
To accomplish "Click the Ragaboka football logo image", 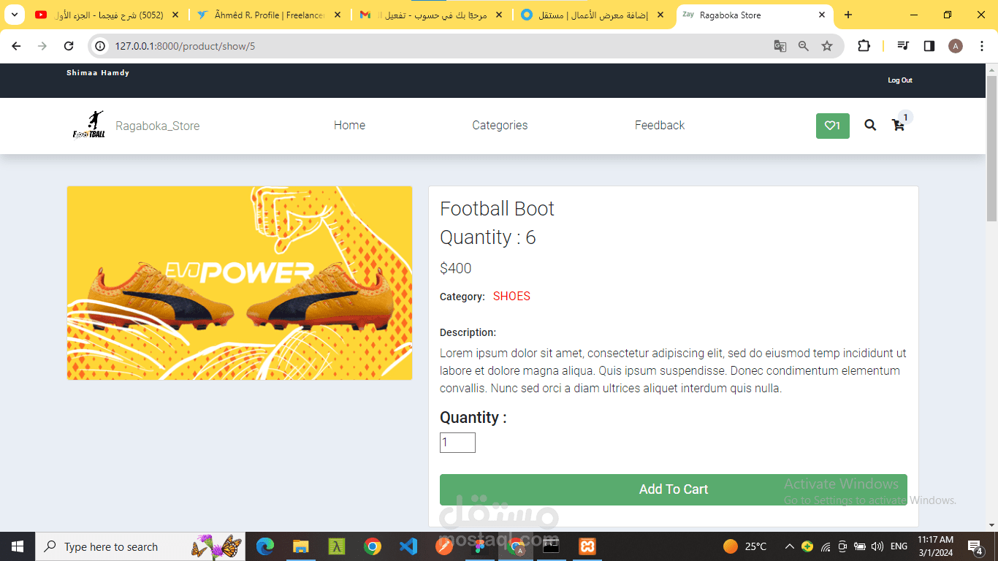I will pos(88,125).
